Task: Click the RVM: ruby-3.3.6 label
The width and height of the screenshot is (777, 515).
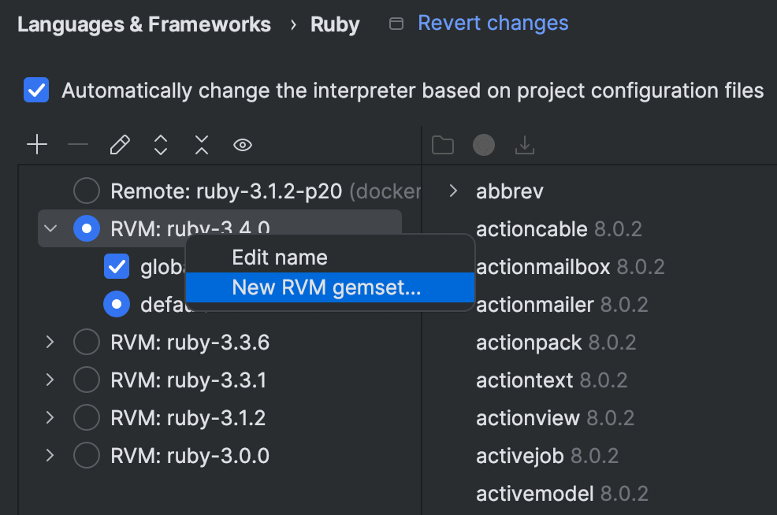Action: click(x=190, y=343)
